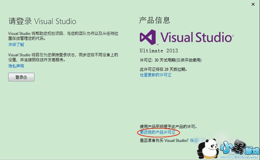Click 是否准备购买 Visual Studio? text
The height and width of the screenshot is (160, 260).
[164, 140]
